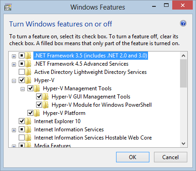Collapse the Hyper-V tree node
This screenshot has height=171, width=196.
(14, 81)
